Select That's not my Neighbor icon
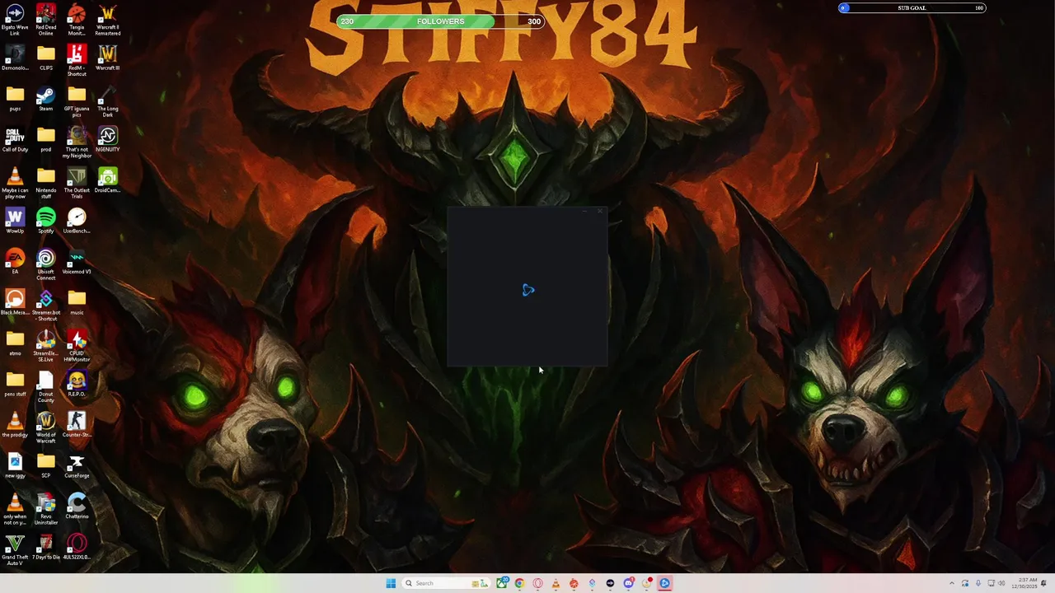The height and width of the screenshot is (593, 1055). point(77,142)
